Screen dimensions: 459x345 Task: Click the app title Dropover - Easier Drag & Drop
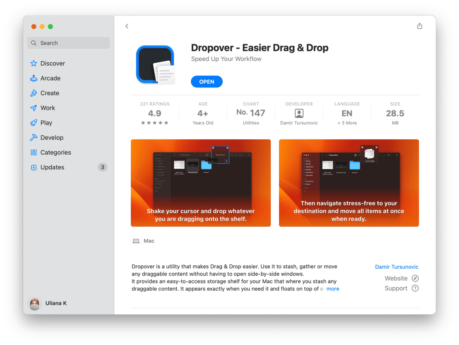[260, 48]
